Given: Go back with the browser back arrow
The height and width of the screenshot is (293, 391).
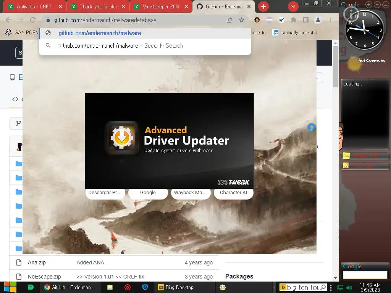Looking at the screenshot, I should click(x=8, y=20).
